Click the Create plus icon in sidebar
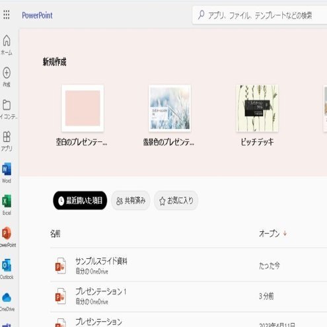Viewport: 327px width, 327px height. [x=7, y=73]
